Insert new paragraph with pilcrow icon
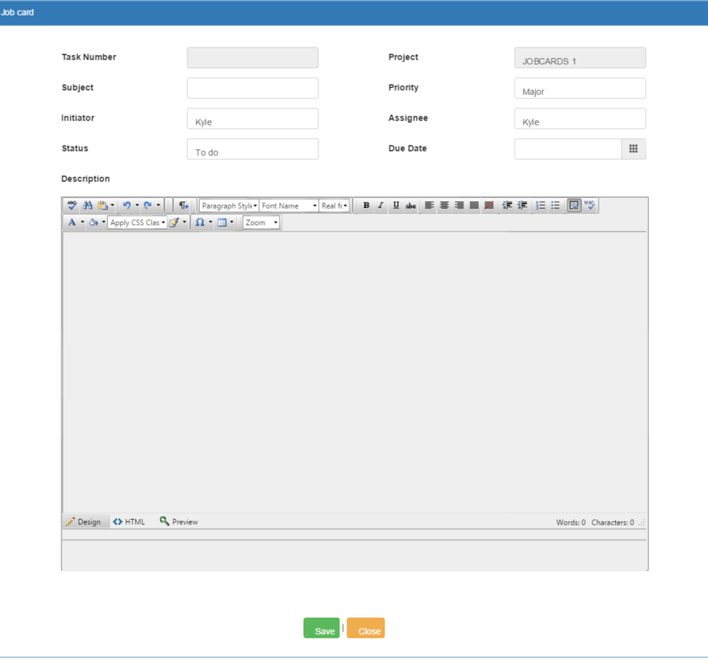 point(183,206)
